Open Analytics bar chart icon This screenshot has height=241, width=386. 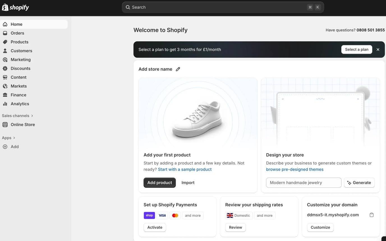point(5,104)
